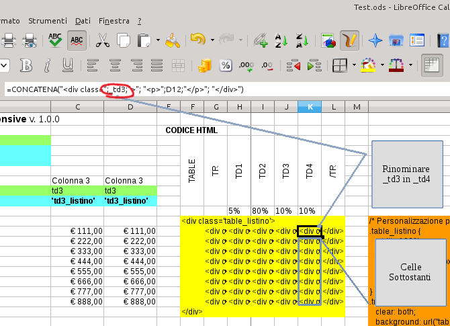This screenshot has height=326, width=450.
Task: Click cell with € 888,00 in column D
Action: click(130, 302)
